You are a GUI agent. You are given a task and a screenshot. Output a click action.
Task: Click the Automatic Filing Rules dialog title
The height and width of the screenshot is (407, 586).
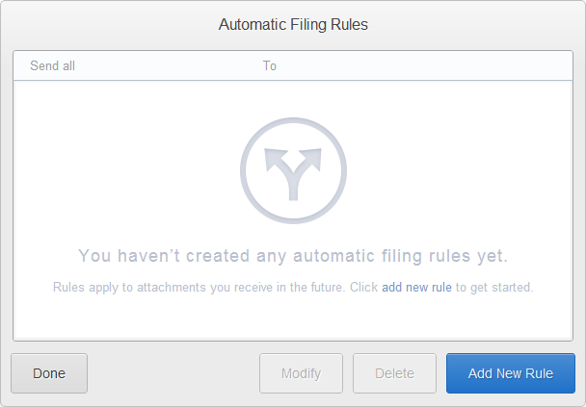pos(293,25)
